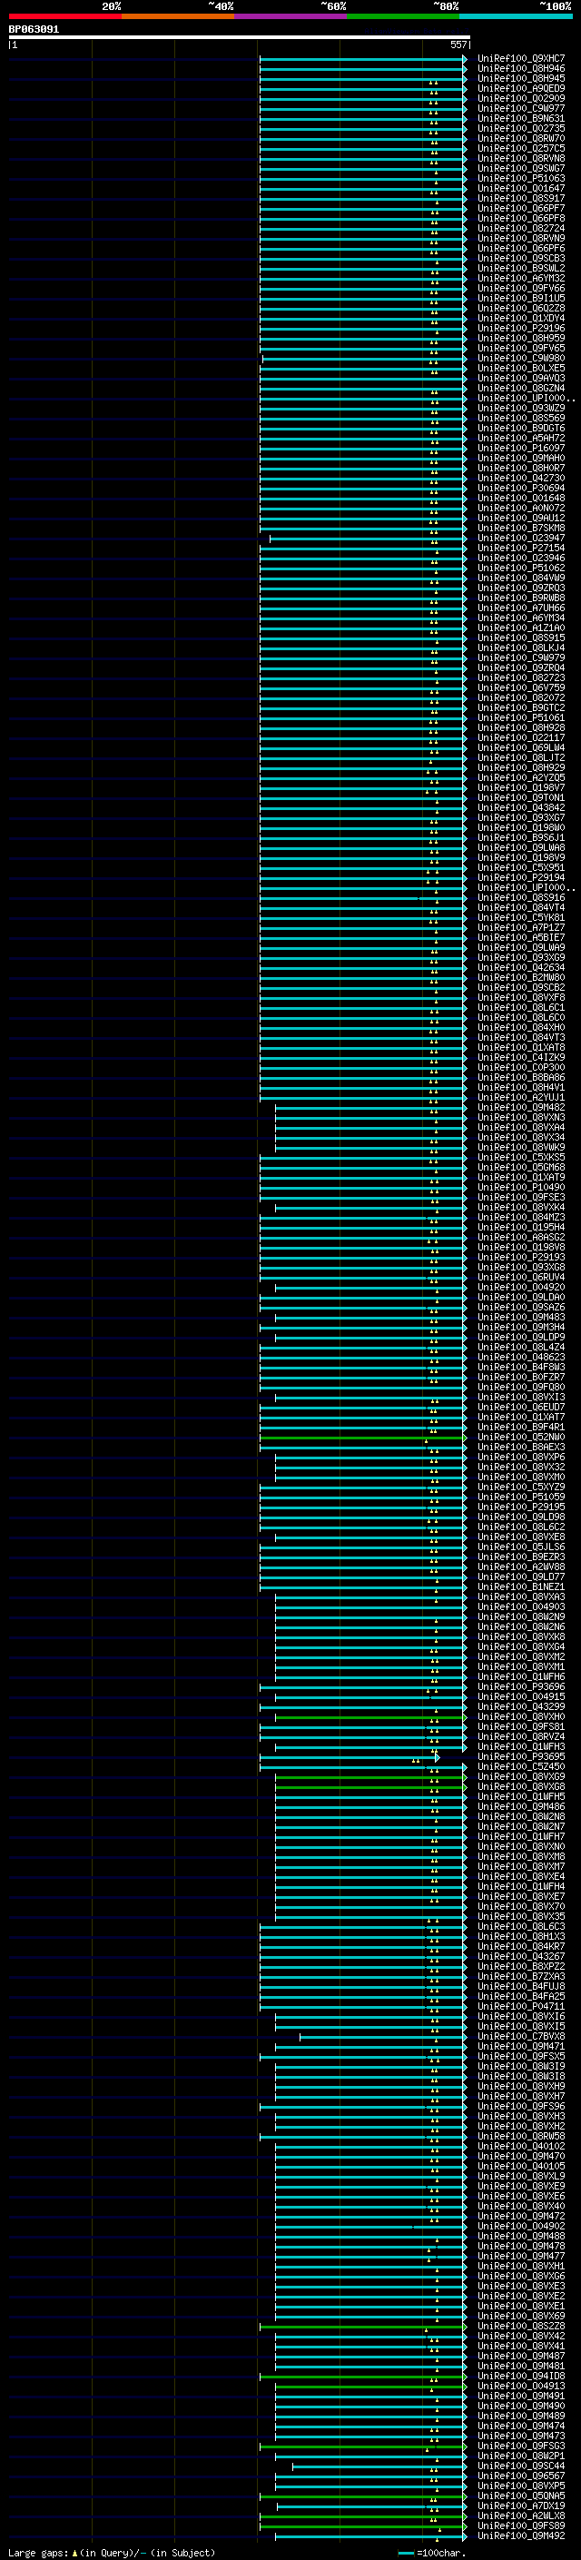Choose hit UniRef100_Q6EUD7

click(521, 1408)
